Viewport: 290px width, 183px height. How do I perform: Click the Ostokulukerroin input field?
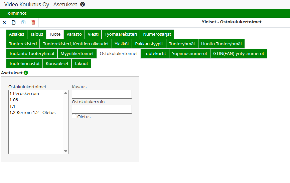(102, 109)
